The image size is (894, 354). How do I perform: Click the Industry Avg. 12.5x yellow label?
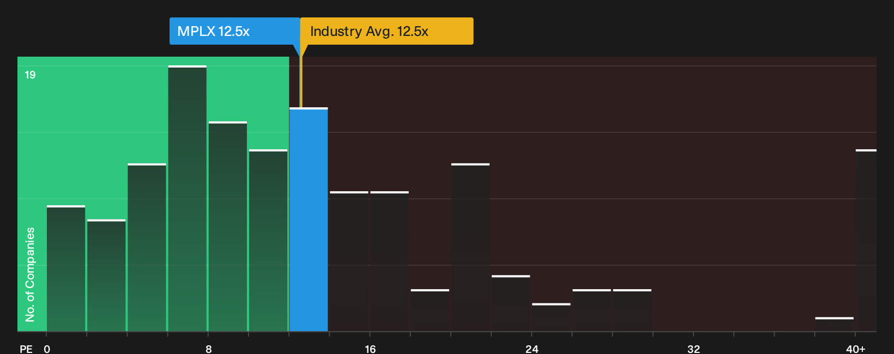[x=386, y=31]
